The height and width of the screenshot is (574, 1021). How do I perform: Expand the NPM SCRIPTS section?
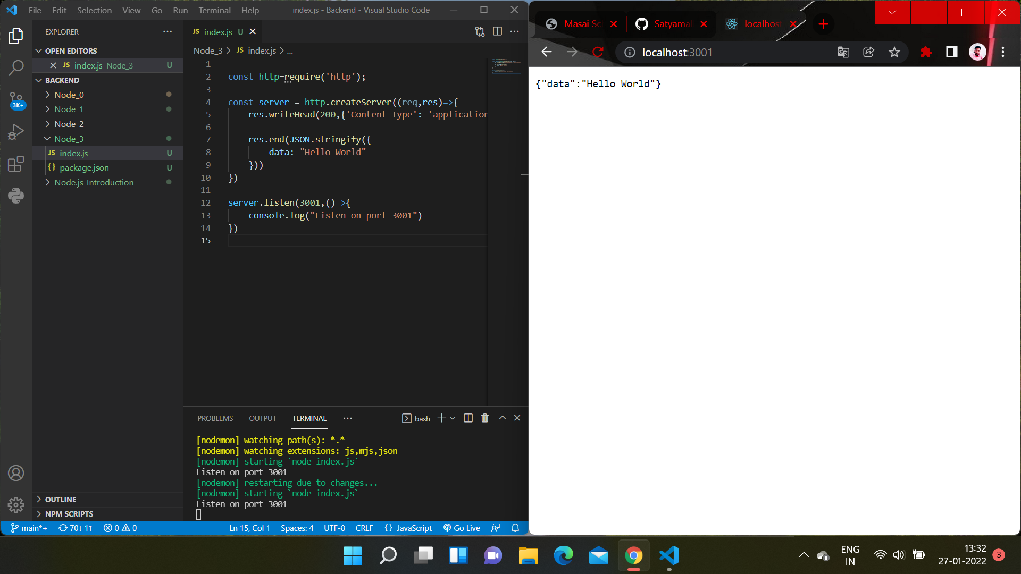click(x=70, y=514)
